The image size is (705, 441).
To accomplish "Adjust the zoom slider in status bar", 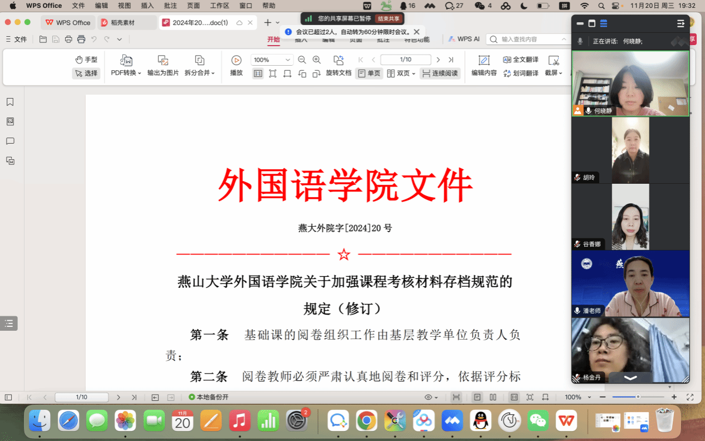I will tap(638, 397).
